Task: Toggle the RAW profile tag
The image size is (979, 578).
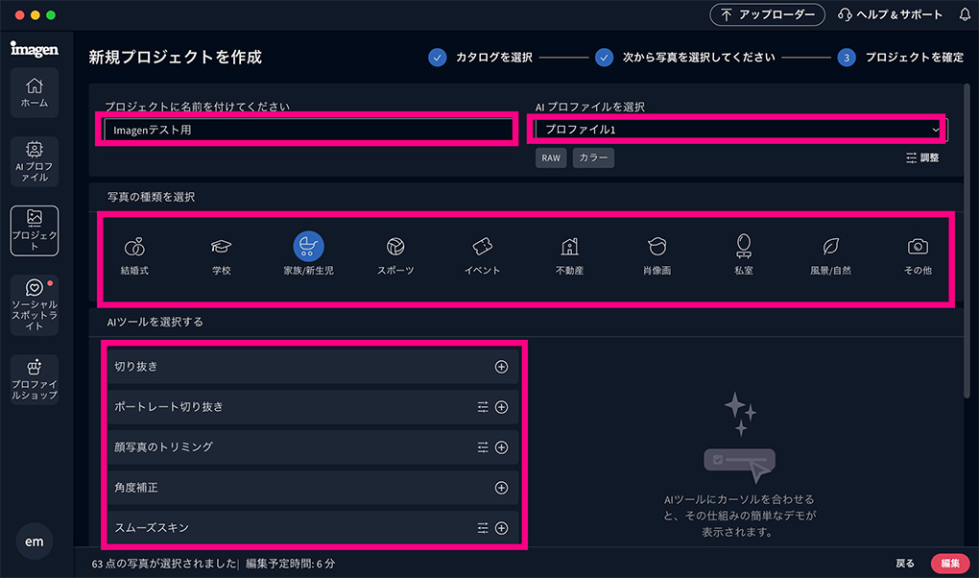Action: point(551,157)
